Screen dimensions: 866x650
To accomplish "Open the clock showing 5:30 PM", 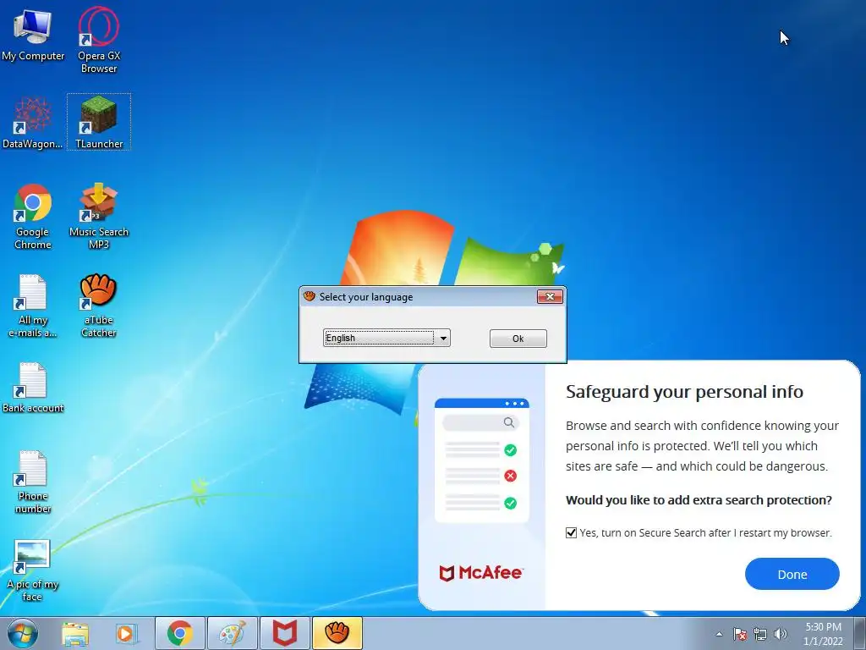I will [x=823, y=633].
